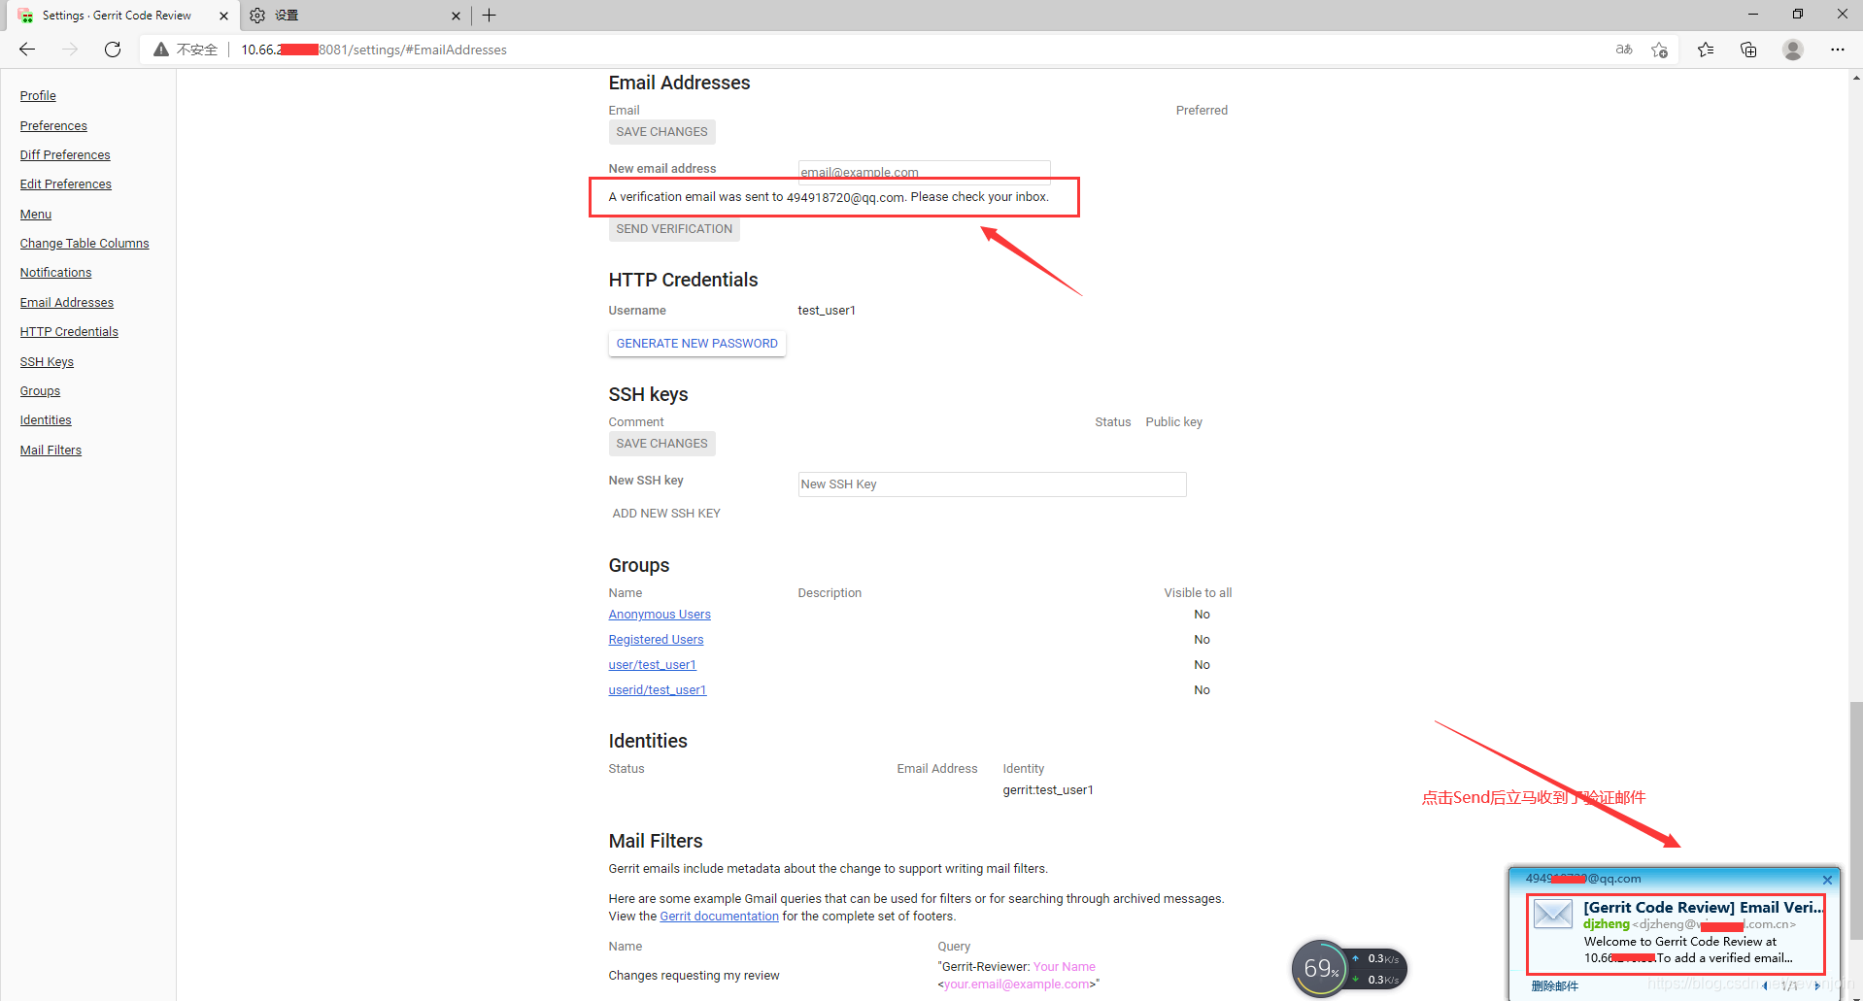Image resolution: width=1863 pixels, height=1001 pixels.
Task: Open the browser profile avatar
Action: [1793, 50]
